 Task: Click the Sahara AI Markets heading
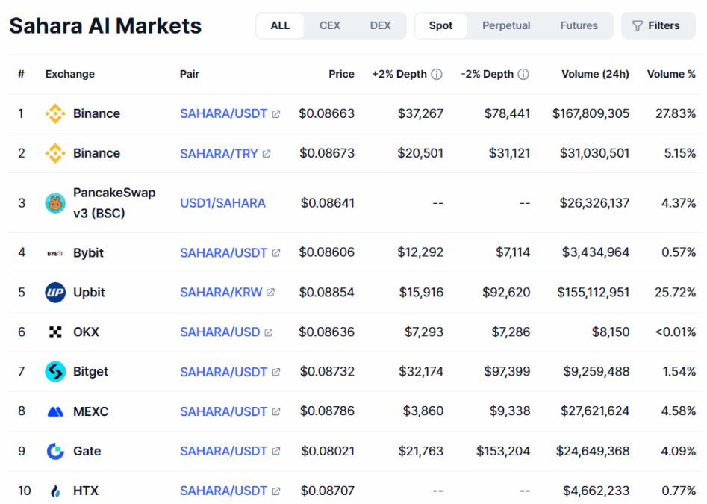click(x=105, y=25)
